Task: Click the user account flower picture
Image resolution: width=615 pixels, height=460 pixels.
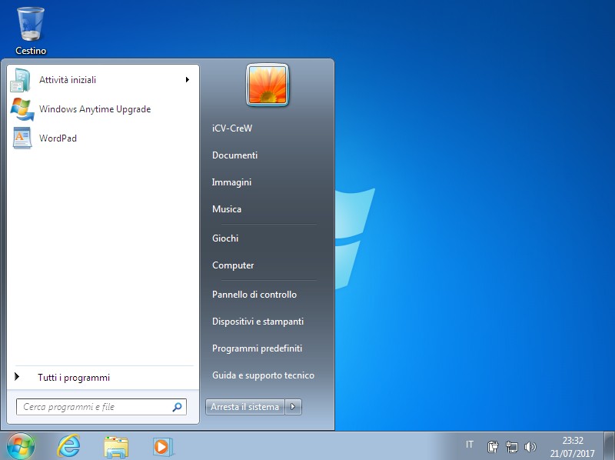Action: click(x=268, y=85)
